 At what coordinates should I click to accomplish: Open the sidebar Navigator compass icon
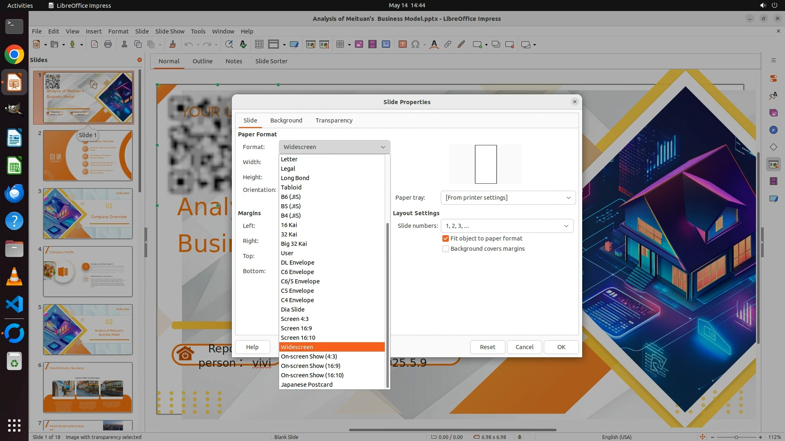pos(773,130)
